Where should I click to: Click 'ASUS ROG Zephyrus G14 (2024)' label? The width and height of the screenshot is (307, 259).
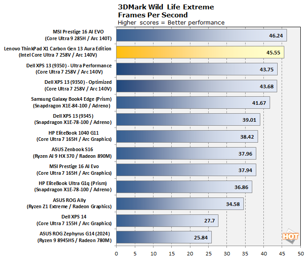(x=75, y=234)
